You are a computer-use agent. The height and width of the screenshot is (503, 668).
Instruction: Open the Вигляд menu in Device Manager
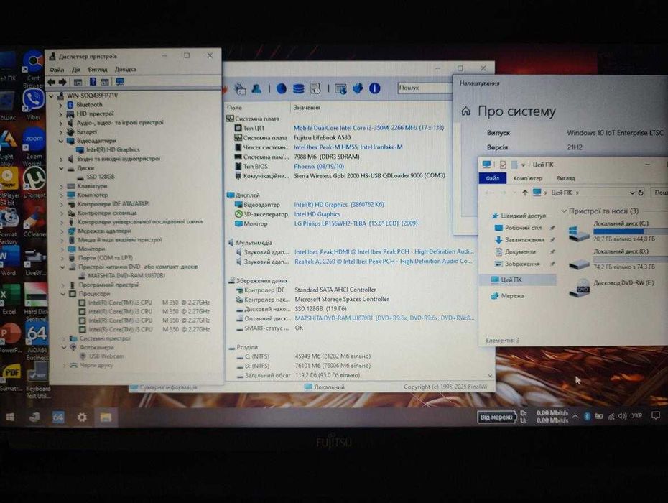[x=98, y=70]
